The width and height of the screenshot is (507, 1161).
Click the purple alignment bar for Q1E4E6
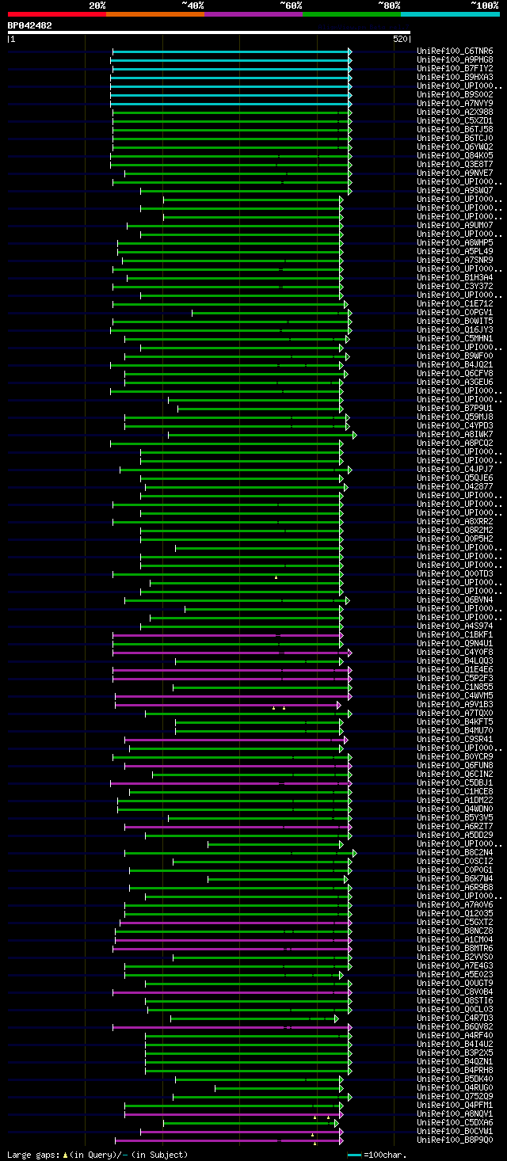pos(231,670)
